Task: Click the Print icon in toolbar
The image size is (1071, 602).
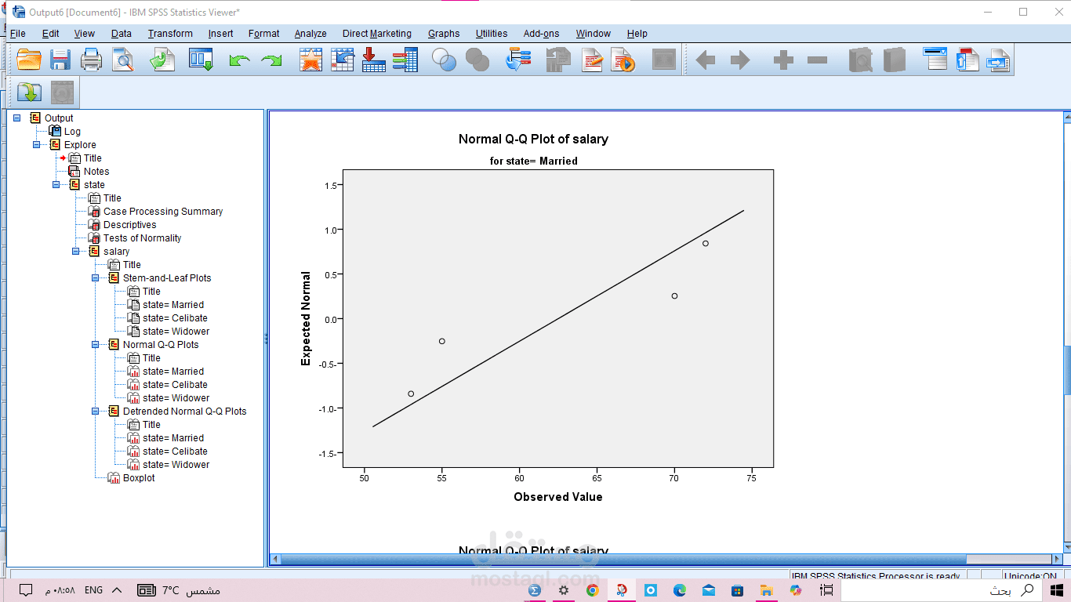Action: click(x=92, y=60)
